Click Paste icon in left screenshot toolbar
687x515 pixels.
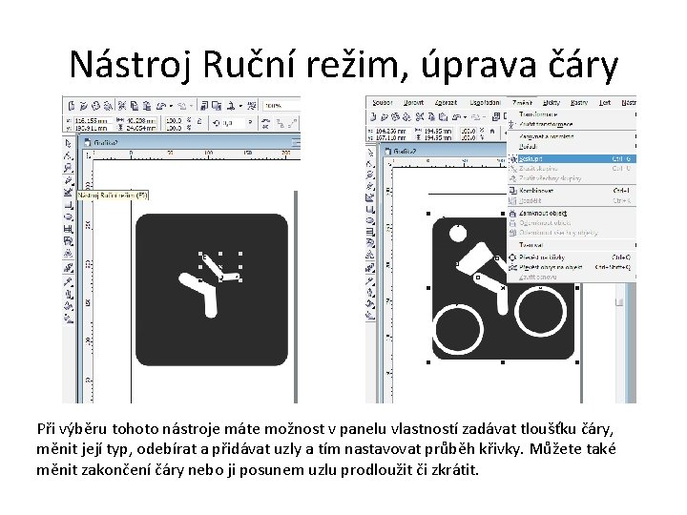147,106
